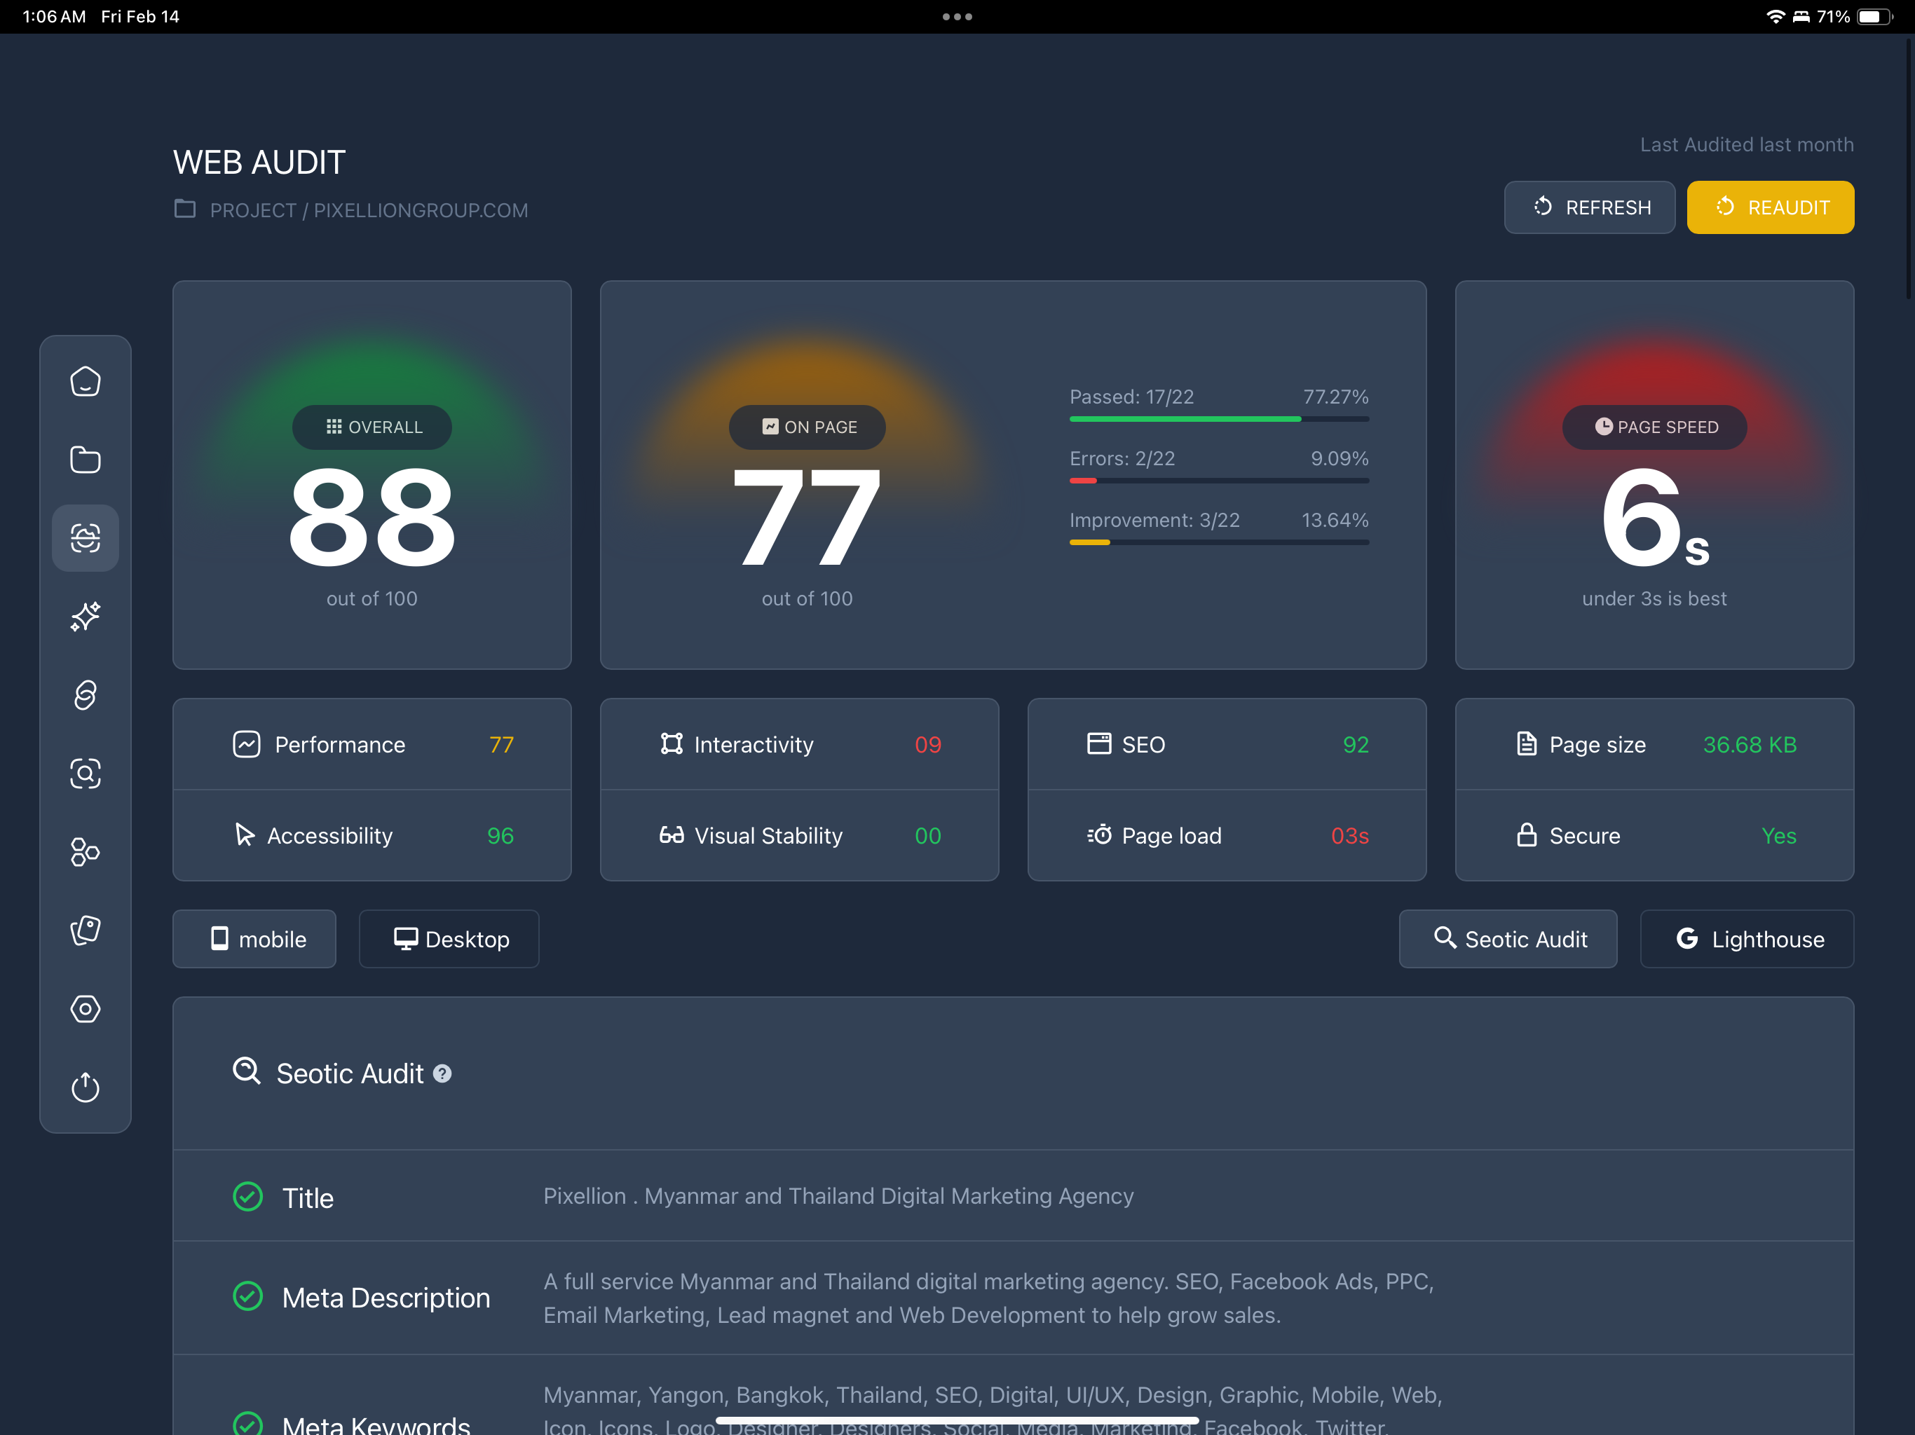Open the shapes icon in sidebar
This screenshot has height=1435, width=1915.
pos(85,851)
